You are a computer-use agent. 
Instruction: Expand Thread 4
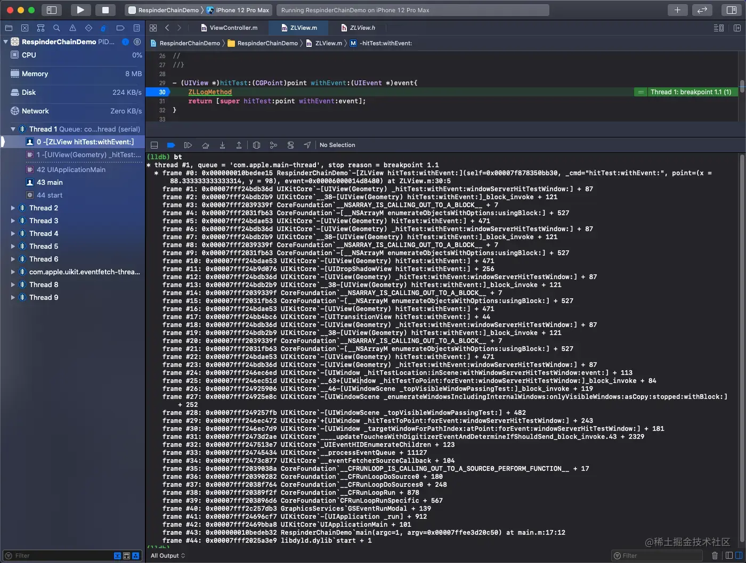click(x=13, y=233)
